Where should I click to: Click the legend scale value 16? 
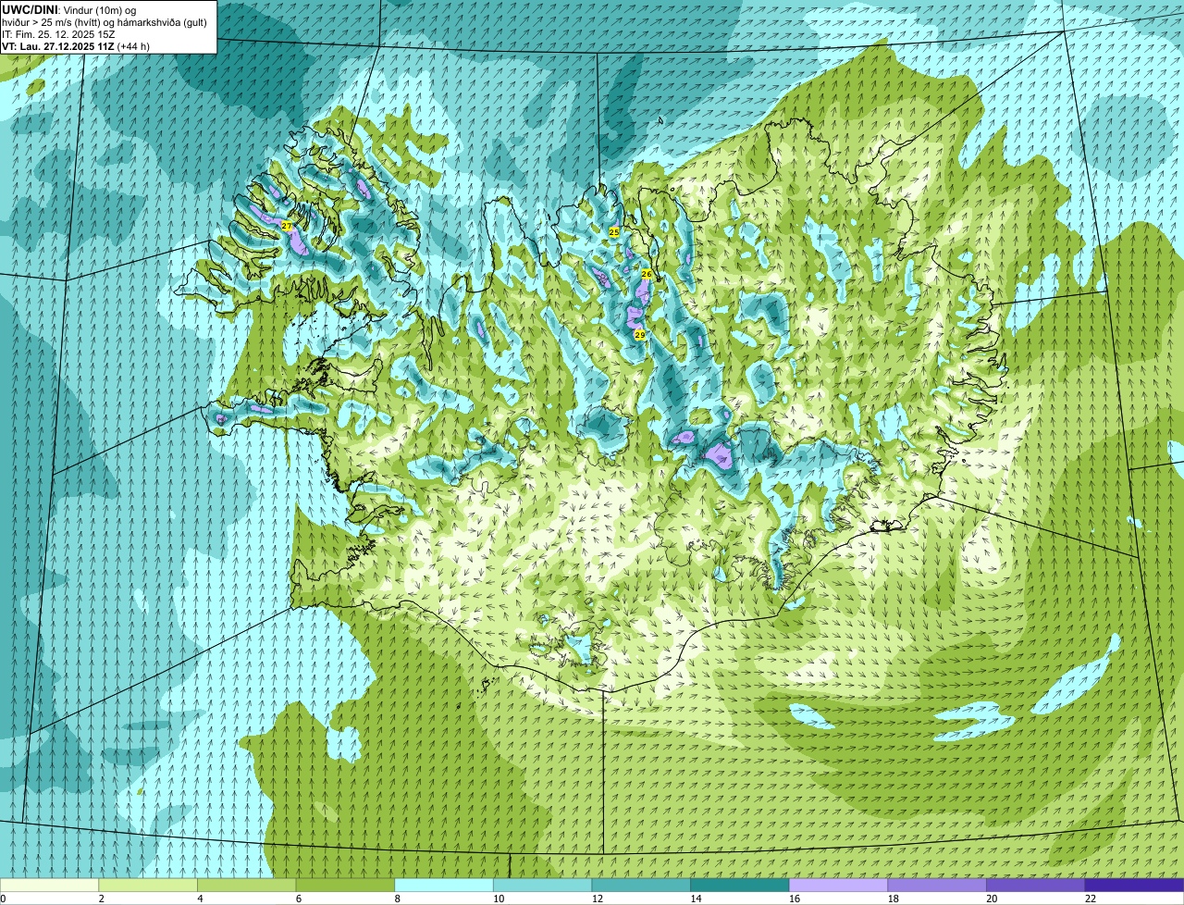tap(795, 899)
